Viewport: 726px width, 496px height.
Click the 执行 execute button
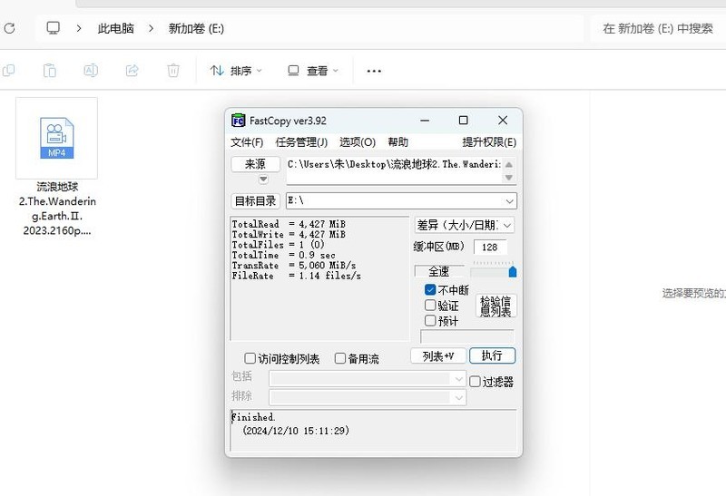point(492,355)
